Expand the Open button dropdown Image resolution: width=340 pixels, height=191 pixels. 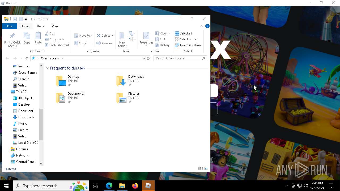pos(169,33)
